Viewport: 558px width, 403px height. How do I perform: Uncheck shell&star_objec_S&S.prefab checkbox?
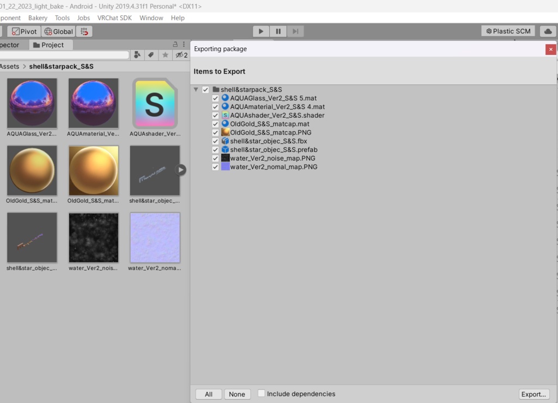(215, 150)
